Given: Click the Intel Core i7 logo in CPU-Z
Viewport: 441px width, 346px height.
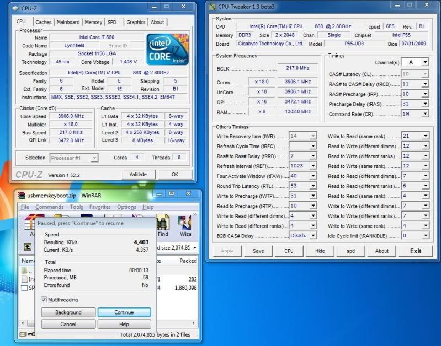Looking at the screenshot, I should tap(167, 50).
